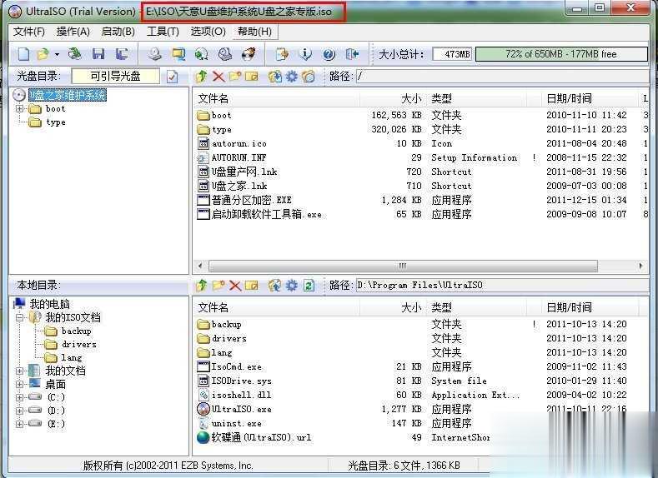Click the New blank document icon in main toolbar
This screenshot has height=478, width=658.
[23, 54]
